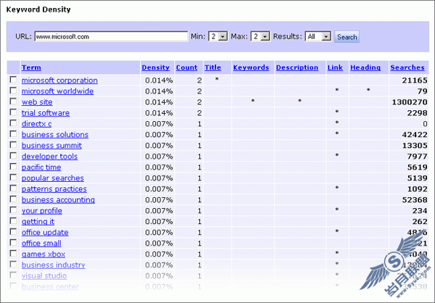Sort by the Density column header
The image size is (435, 303).
[156, 67]
